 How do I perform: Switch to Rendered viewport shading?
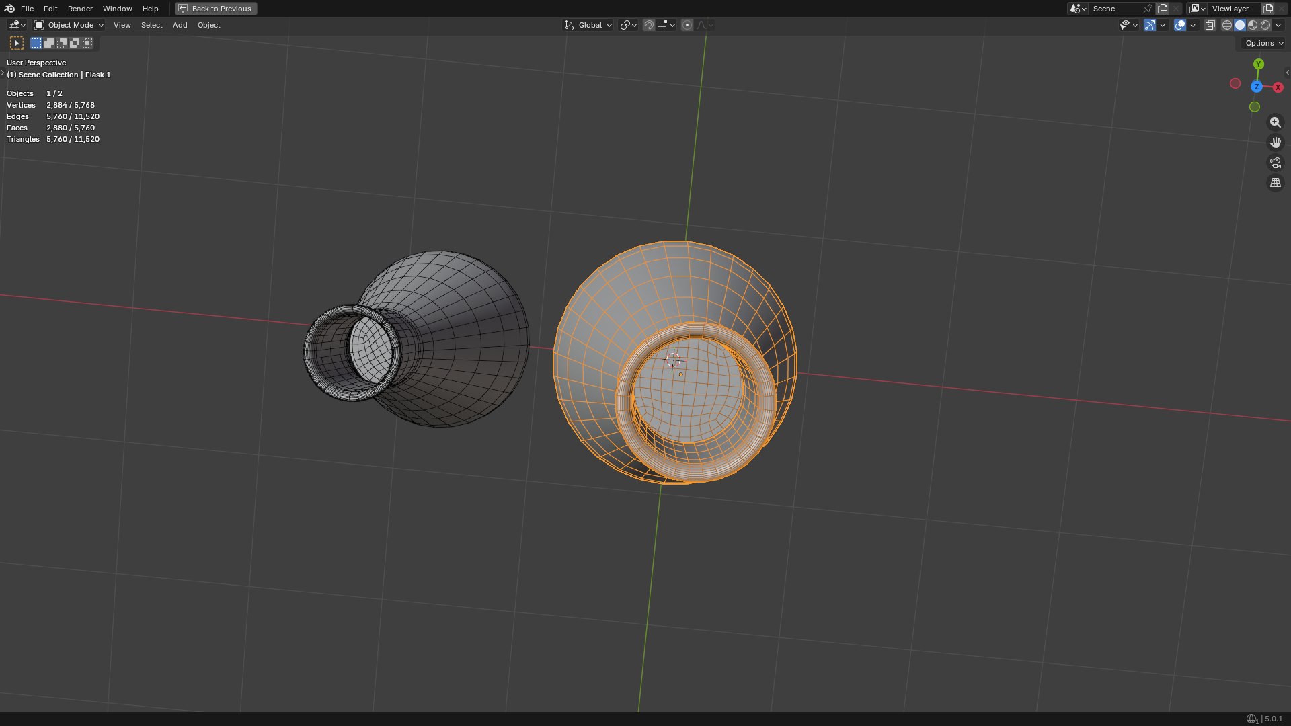[1265, 25]
